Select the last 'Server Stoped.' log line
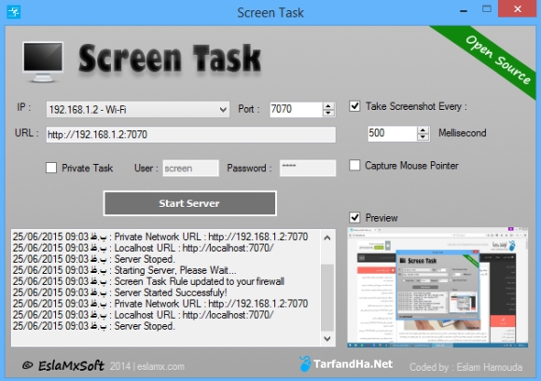This screenshot has height=381, width=541. pos(94,326)
